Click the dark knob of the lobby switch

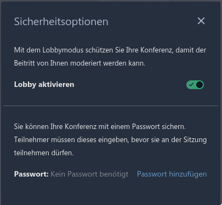[200, 85]
